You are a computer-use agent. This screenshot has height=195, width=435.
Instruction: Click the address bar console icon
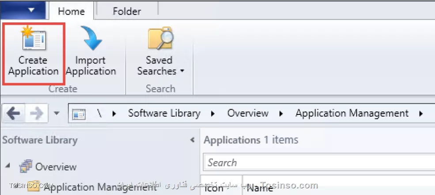[x=79, y=114]
